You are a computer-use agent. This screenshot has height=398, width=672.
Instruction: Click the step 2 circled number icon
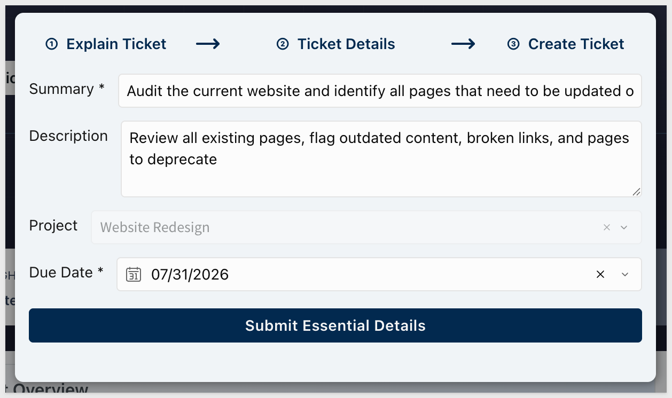283,44
